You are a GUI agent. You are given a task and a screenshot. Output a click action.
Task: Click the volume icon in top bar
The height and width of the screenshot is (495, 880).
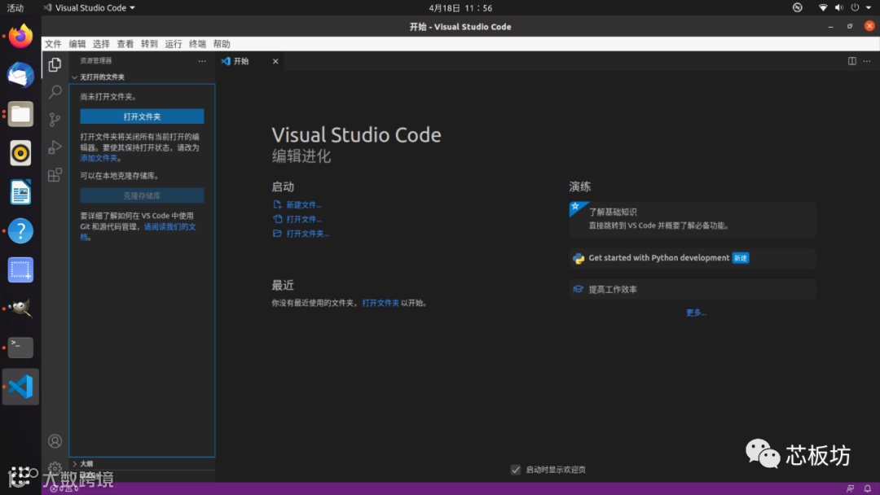tap(838, 8)
